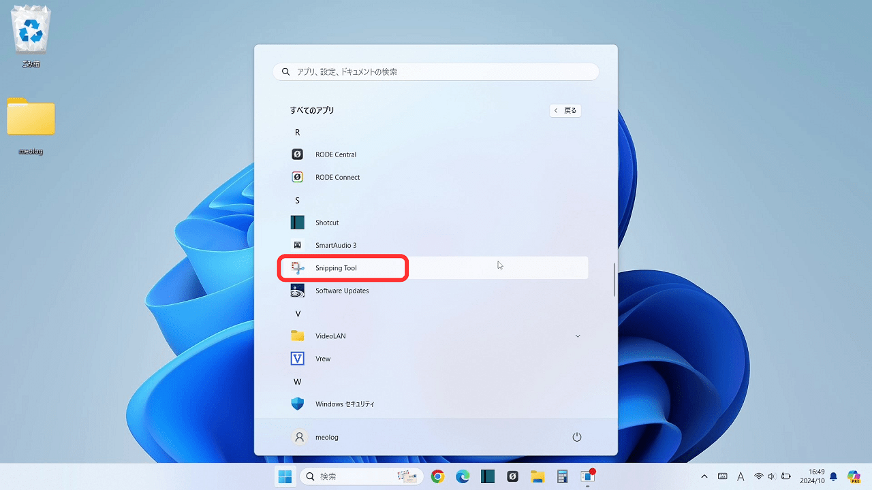Open File Explorer from taskbar

coord(538,476)
